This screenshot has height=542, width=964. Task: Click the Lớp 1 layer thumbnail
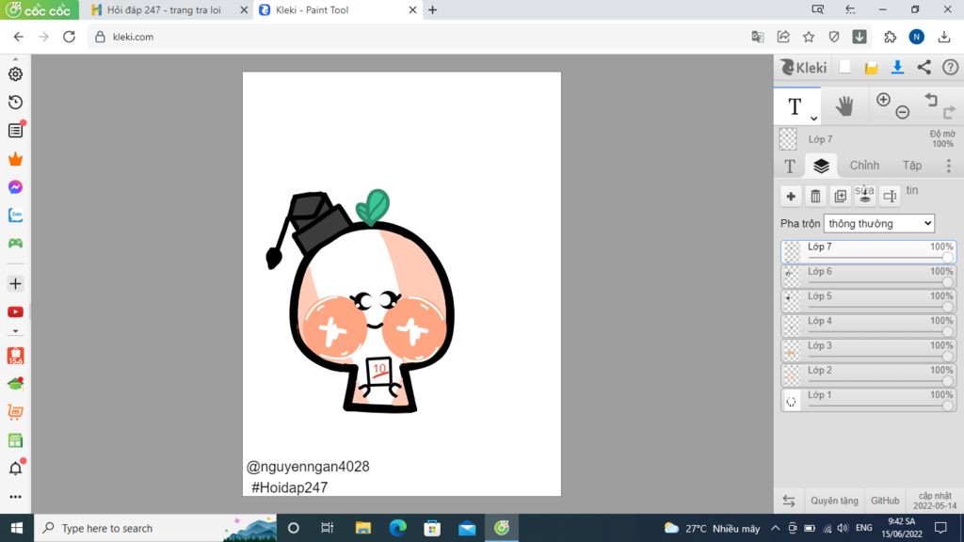coord(791,401)
